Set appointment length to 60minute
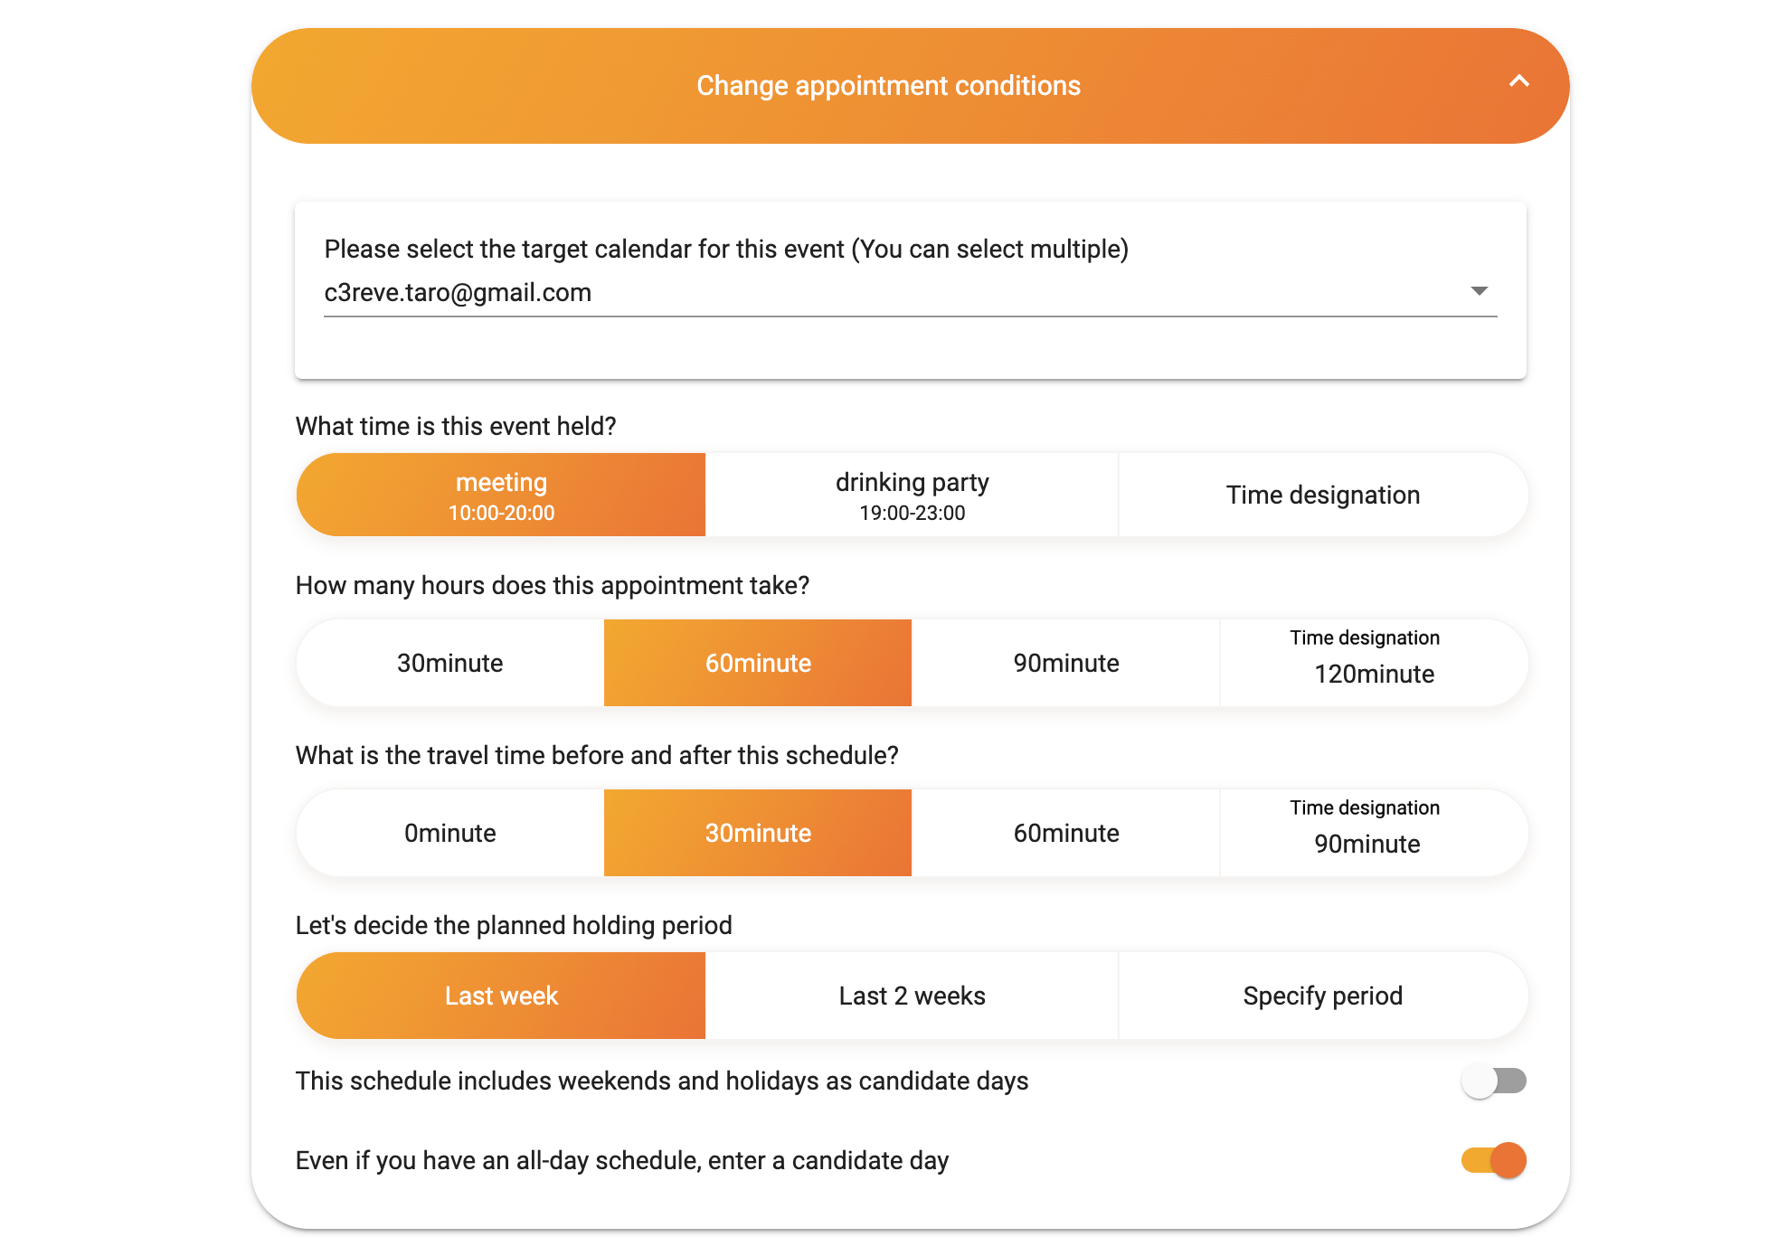This screenshot has height=1237, width=1778. (x=758, y=663)
